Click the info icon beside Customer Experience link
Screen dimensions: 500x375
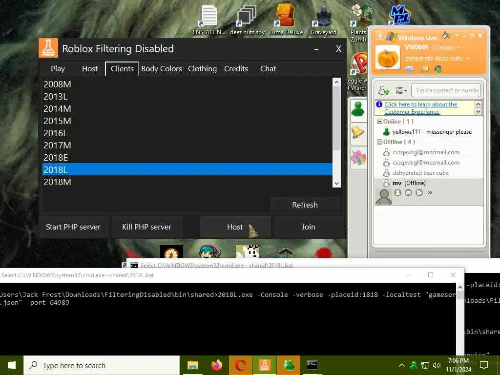379,104
